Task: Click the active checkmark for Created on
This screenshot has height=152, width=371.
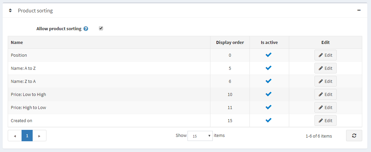Action: click(268, 120)
